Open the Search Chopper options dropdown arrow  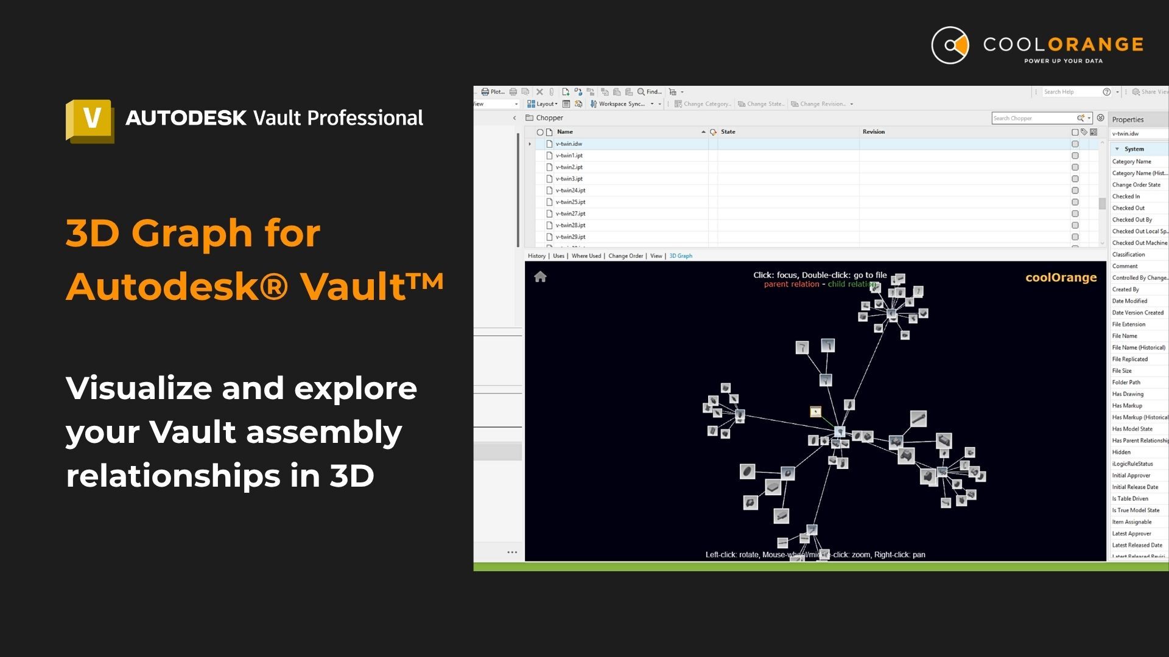coord(1089,118)
